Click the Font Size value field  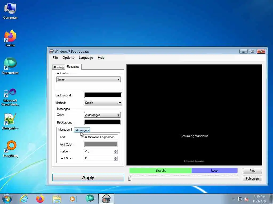(99, 158)
